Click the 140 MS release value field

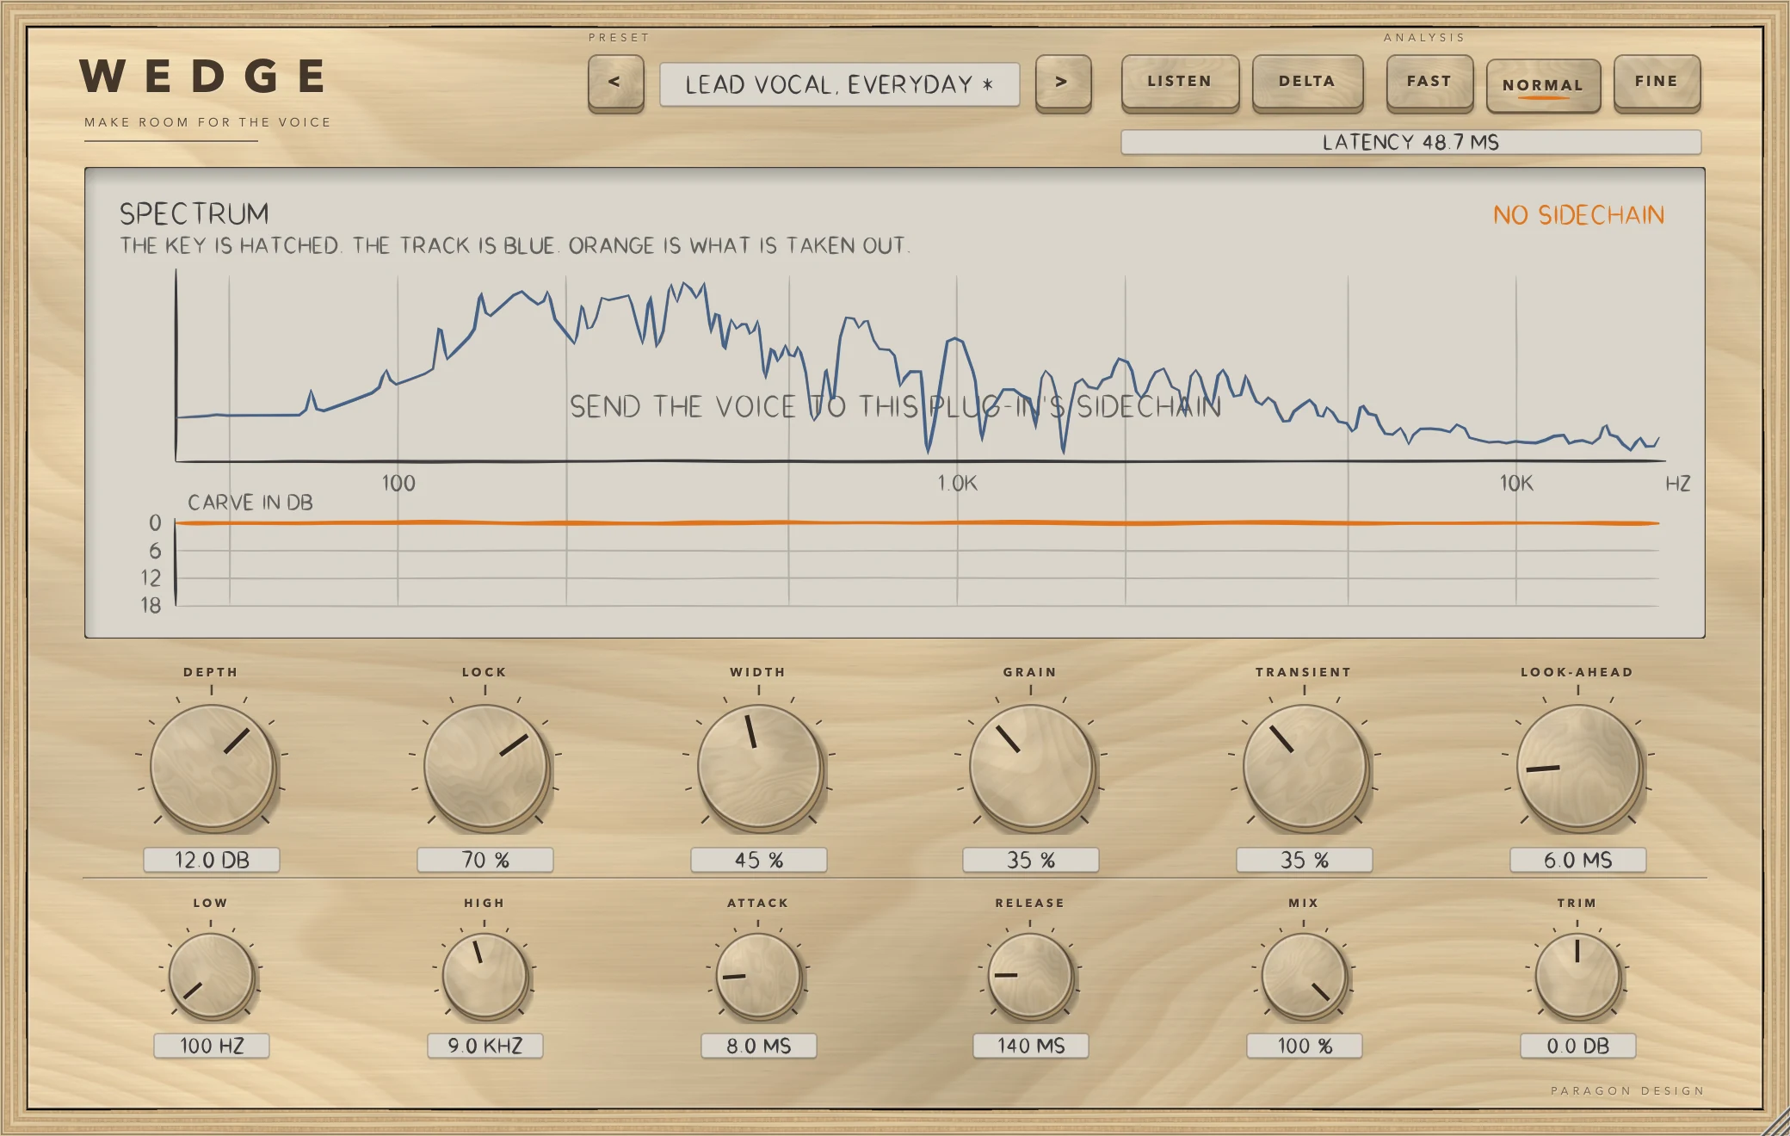point(1031,1046)
